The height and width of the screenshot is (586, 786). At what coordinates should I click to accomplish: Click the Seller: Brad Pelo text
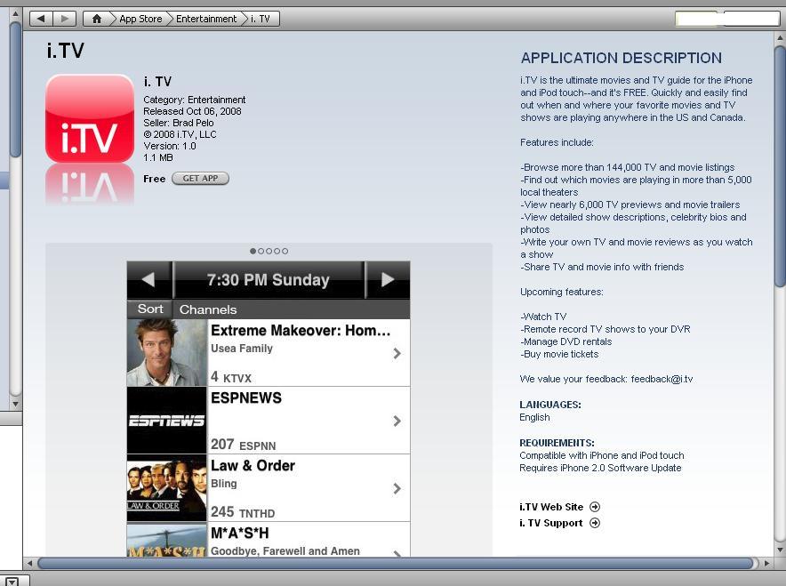click(179, 123)
